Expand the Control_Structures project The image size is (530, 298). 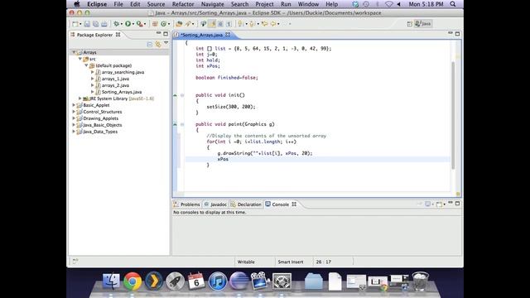point(74,112)
